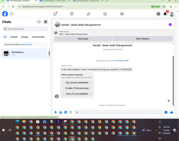This screenshot has height=141, width=179.
Task: Switch to the second Marketplace - 2beds browser tab
Action: (x=88, y=1)
